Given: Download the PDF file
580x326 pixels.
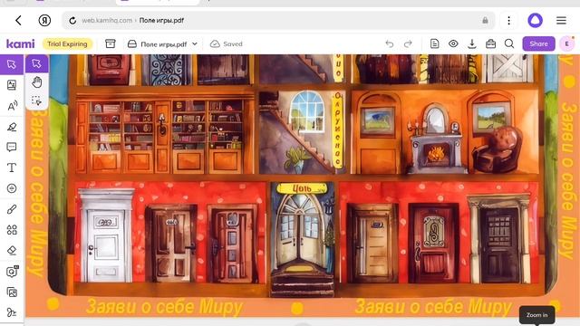Looking at the screenshot, I should click(x=472, y=44).
